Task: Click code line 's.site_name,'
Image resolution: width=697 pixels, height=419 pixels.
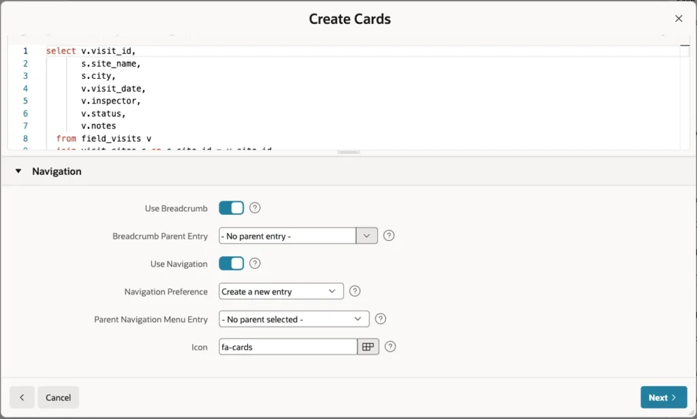Action: (x=111, y=63)
